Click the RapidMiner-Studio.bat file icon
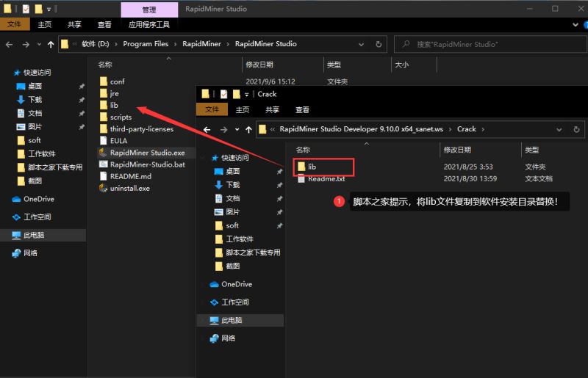This screenshot has height=378, width=588. tap(104, 164)
